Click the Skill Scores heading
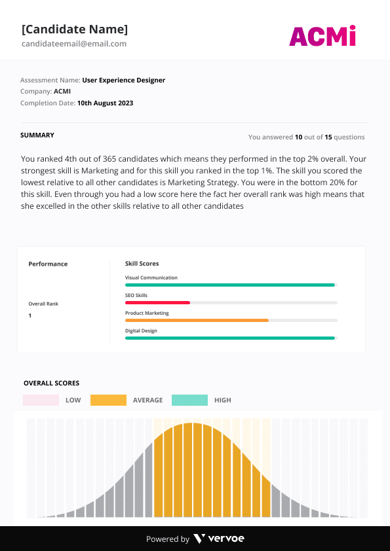 click(142, 264)
